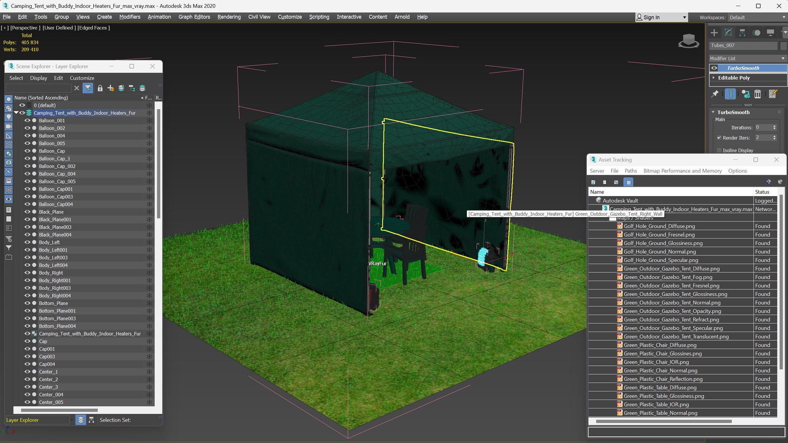Viewport: 788px width, 443px height.
Task: Open the Modify command panel tab
Action: tap(728, 33)
